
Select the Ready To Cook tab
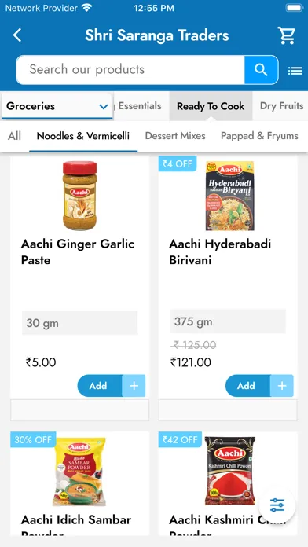click(x=211, y=106)
